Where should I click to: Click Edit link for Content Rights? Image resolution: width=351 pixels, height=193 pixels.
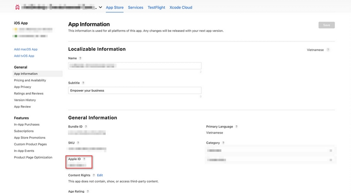click(x=100, y=175)
